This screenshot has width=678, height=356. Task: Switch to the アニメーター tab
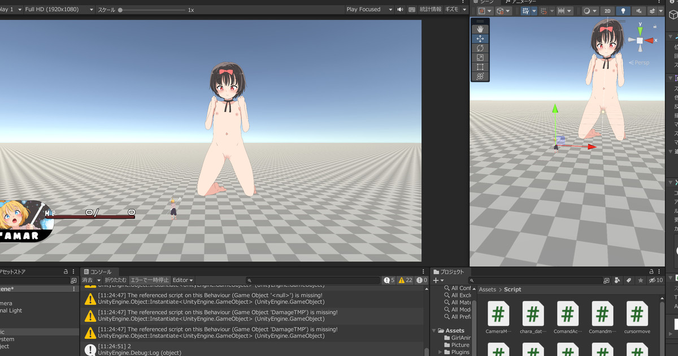520,2
